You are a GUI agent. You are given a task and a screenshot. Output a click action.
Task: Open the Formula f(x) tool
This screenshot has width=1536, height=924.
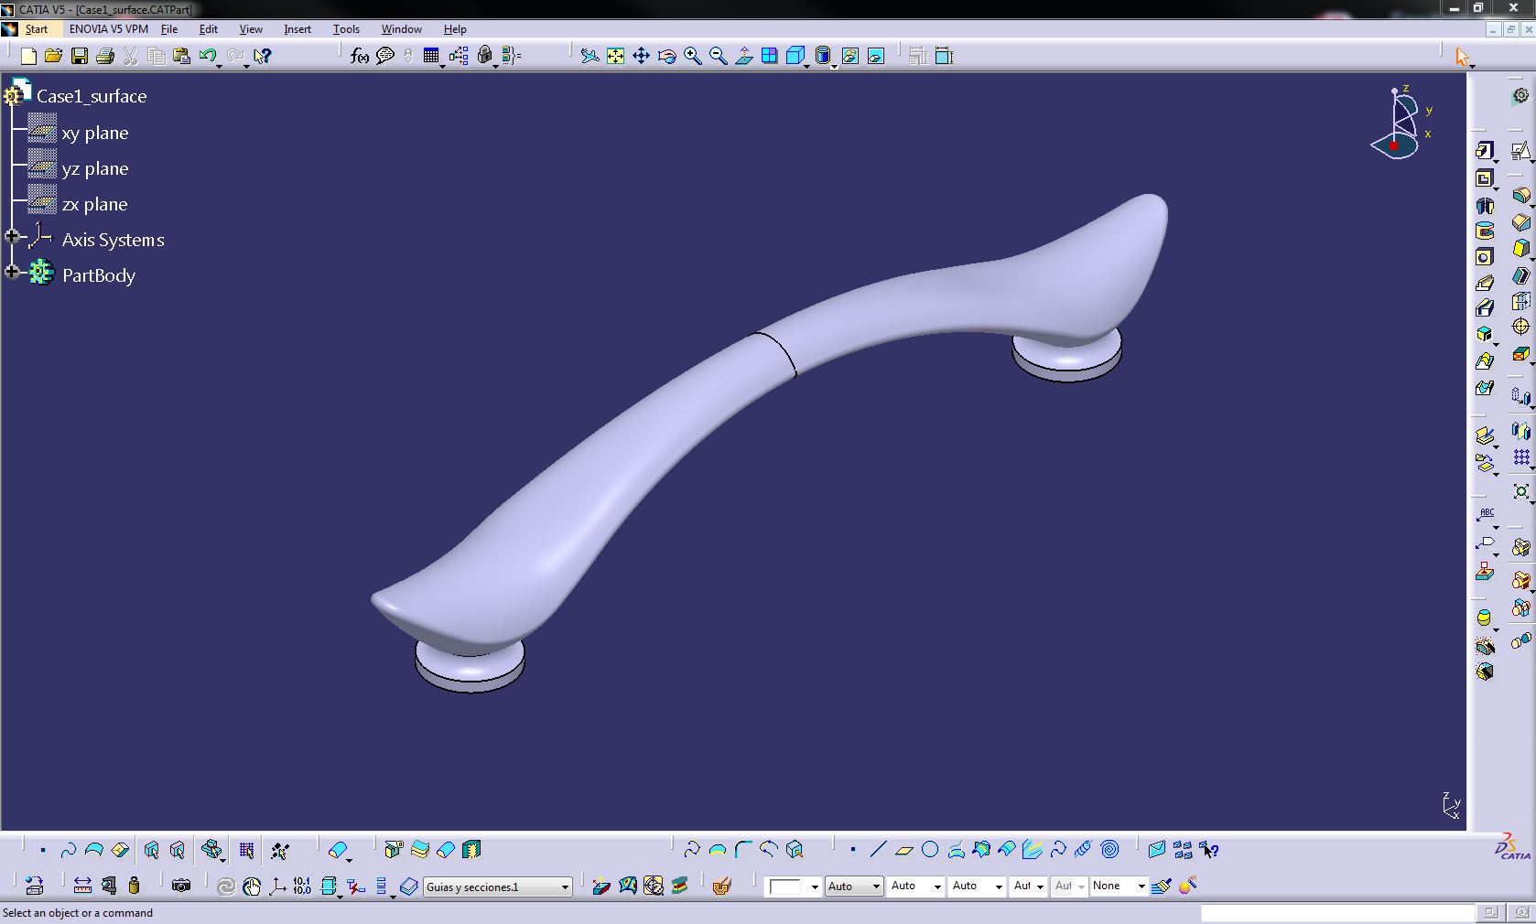pos(360,57)
